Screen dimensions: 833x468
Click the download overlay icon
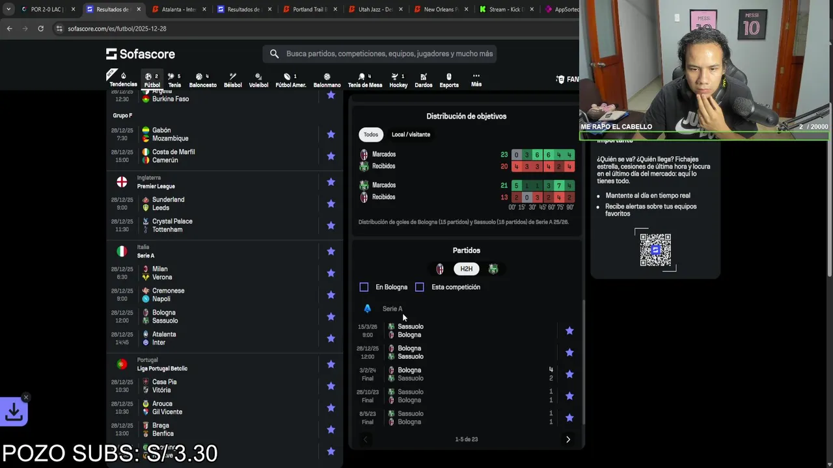(14, 412)
